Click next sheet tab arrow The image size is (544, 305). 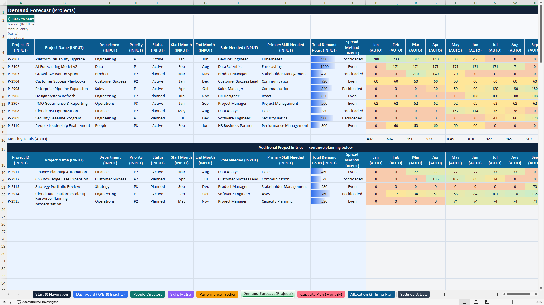coord(18,294)
